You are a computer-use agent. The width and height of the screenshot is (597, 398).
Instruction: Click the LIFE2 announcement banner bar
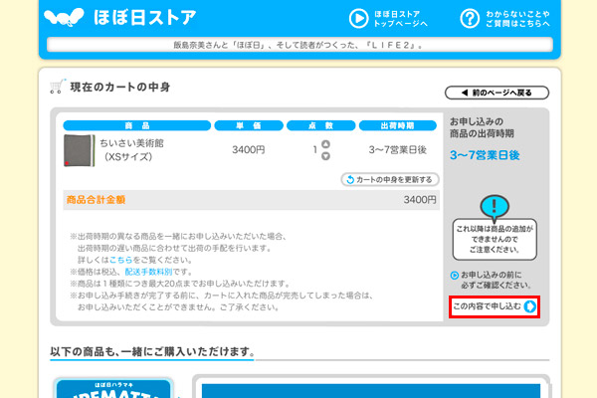(x=298, y=46)
